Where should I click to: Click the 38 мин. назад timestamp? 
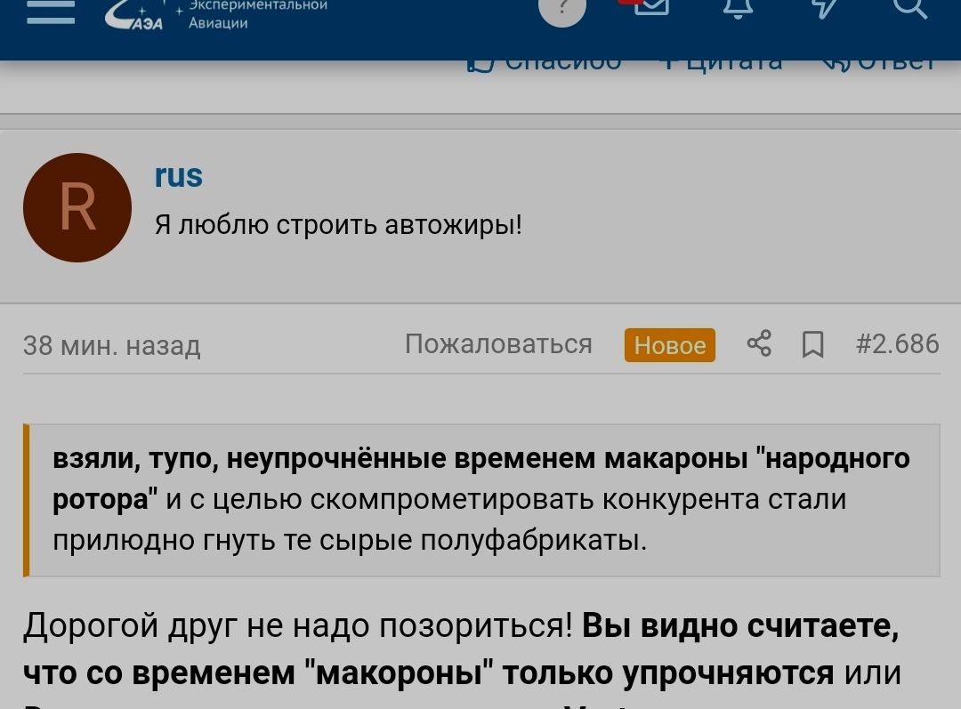coord(112,346)
